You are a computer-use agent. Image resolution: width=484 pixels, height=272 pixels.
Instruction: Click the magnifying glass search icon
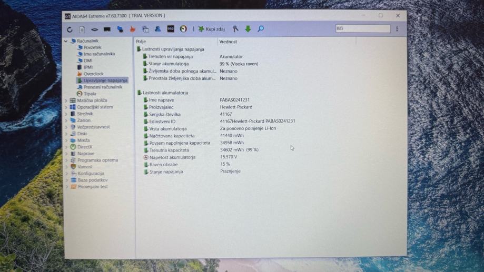[261, 29]
